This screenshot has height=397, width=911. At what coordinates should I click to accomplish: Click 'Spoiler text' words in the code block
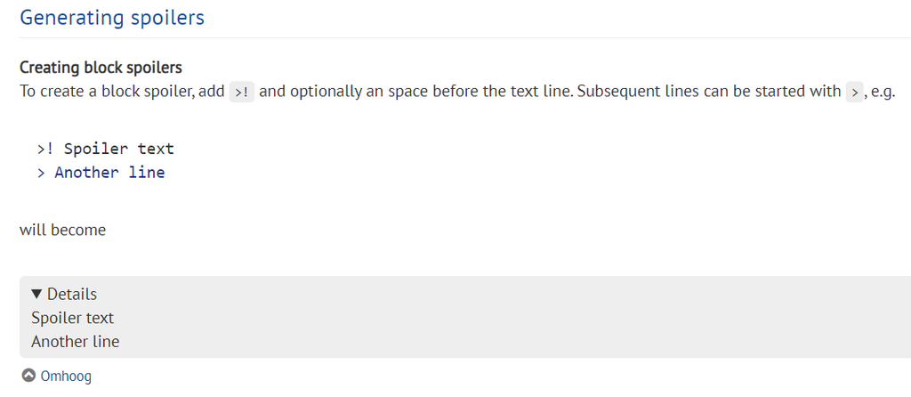[x=118, y=149]
